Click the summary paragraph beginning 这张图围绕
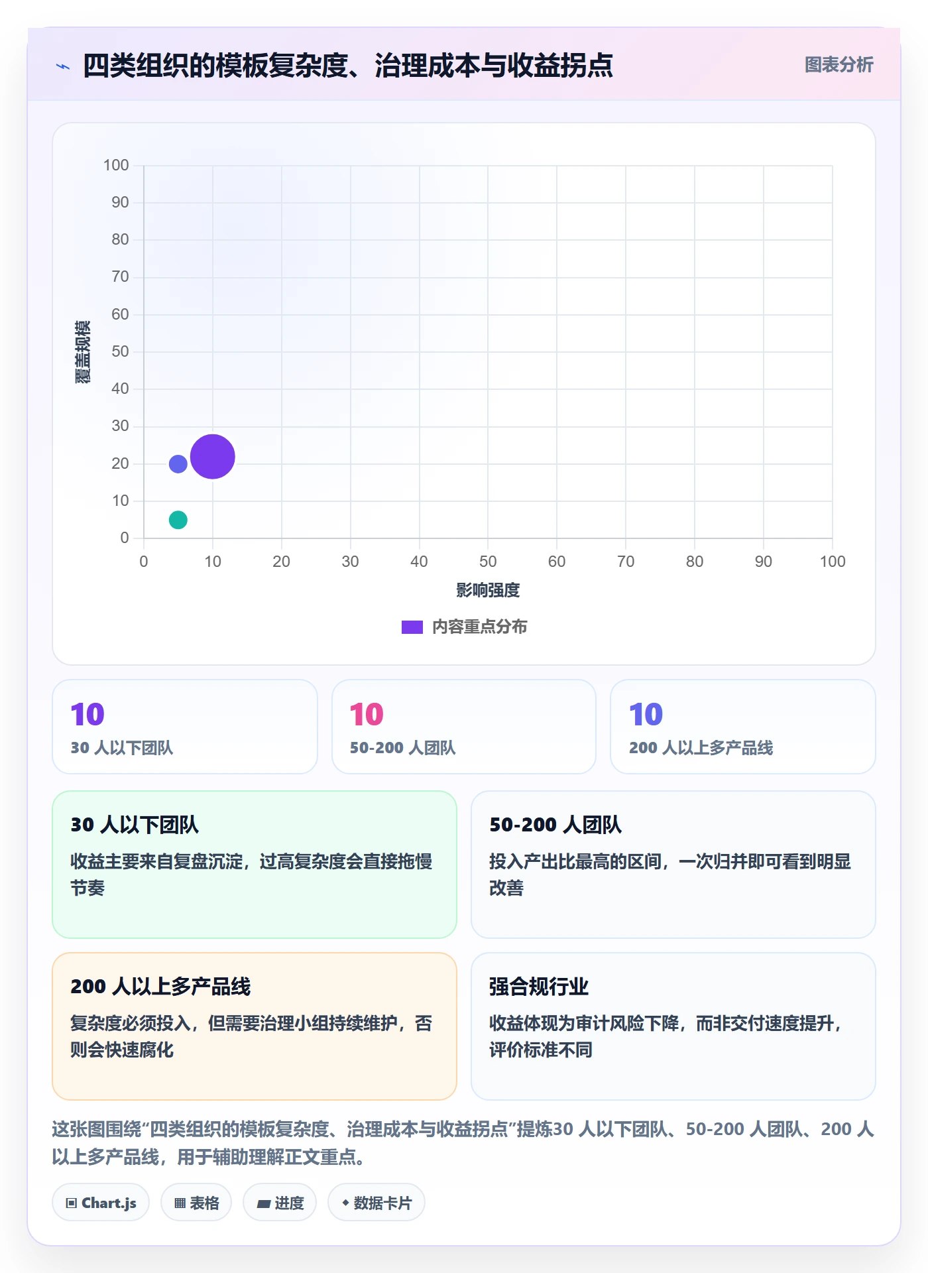This screenshot has width=928, height=1273. tap(463, 1143)
